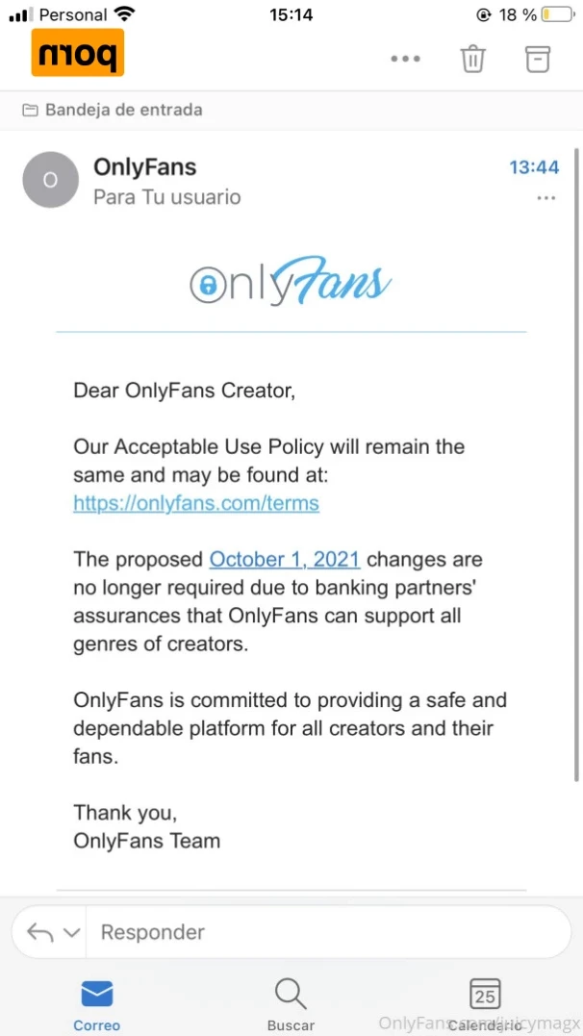This screenshot has width=583, height=1036.
Task: Tap the October 1, 2021 date link
Action: coord(285,560)
